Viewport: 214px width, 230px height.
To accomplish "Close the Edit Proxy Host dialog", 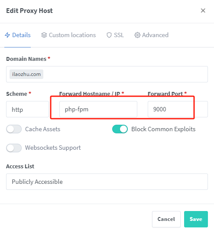I will (203, 10).
